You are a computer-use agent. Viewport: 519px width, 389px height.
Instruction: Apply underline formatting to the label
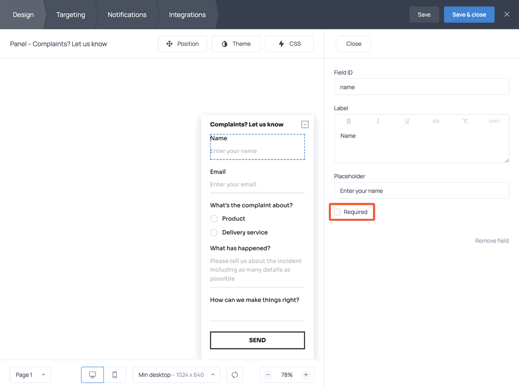(x=407, y=121)
